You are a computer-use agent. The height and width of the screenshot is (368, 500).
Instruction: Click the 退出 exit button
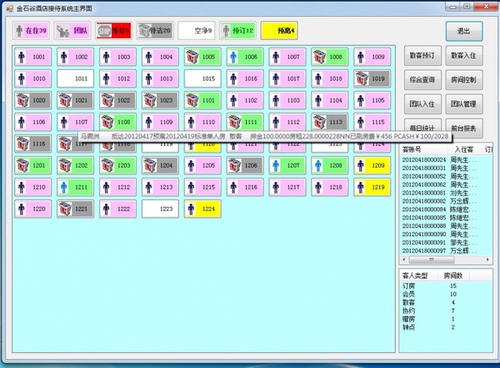point(463,31)
